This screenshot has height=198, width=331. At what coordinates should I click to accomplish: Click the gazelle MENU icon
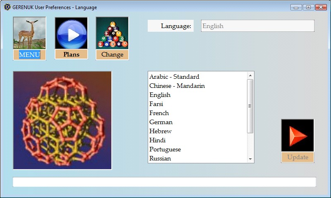coord(29,33)
